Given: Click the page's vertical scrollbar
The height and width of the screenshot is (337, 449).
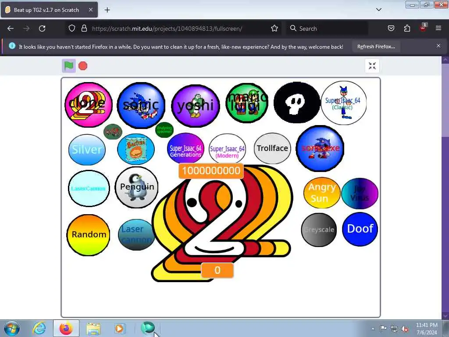Looking at the screenshot, I should [445, 187].
